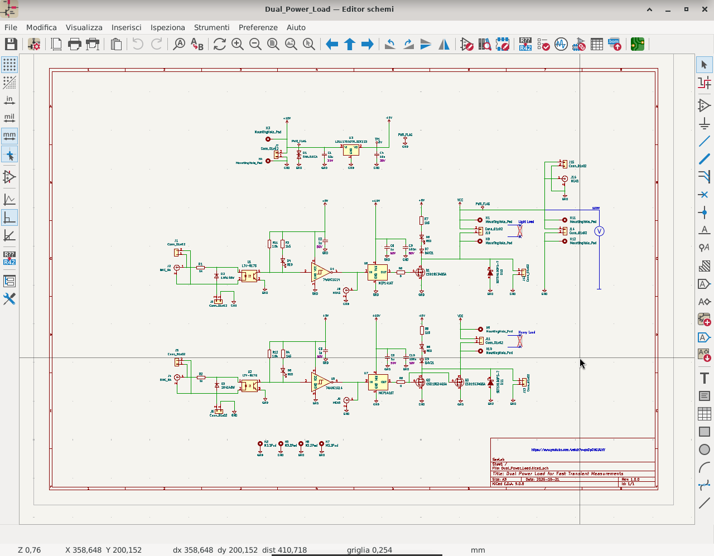Select the Place Power Symbol tool
The height and width of the screenshot is (556, 714).
(704, 123)
